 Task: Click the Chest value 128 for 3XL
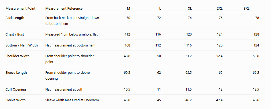(256, 34)
